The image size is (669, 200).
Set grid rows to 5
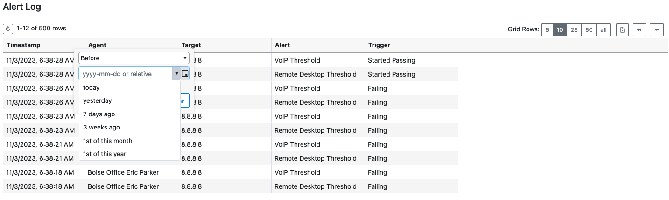coord(547,30)
